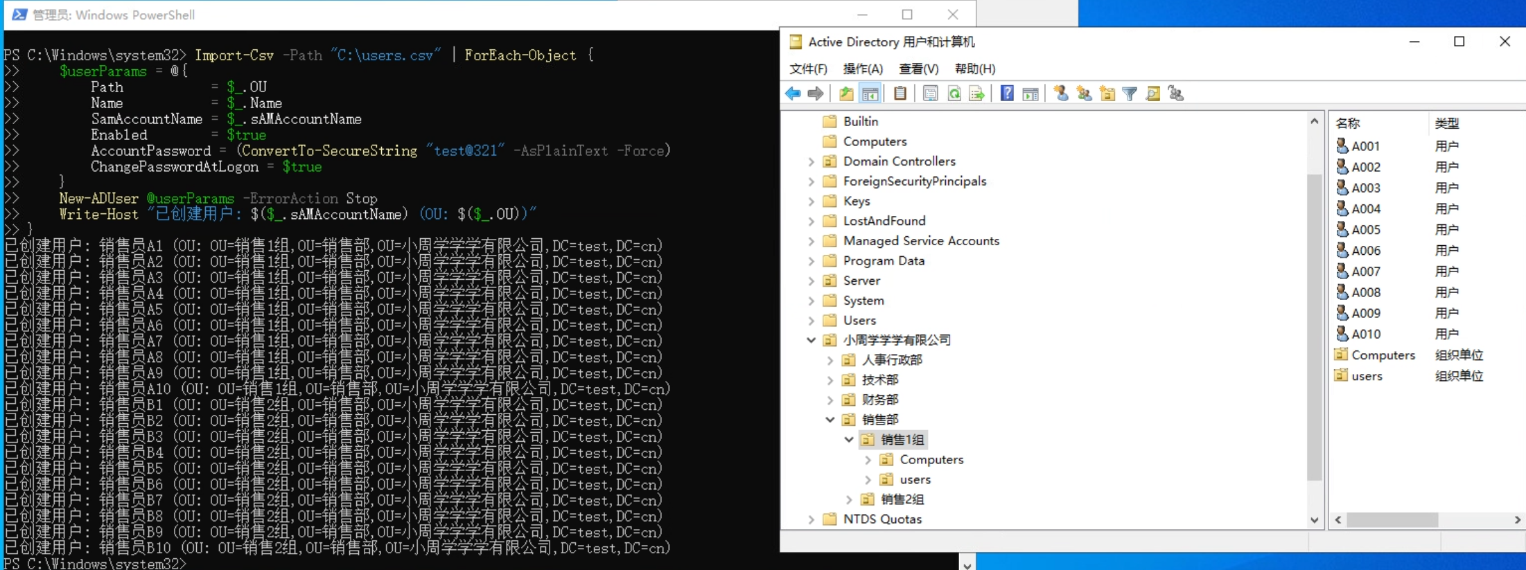Click the Forward arrow in AD toolbar
1526x570 pixels.
point(816,93)
